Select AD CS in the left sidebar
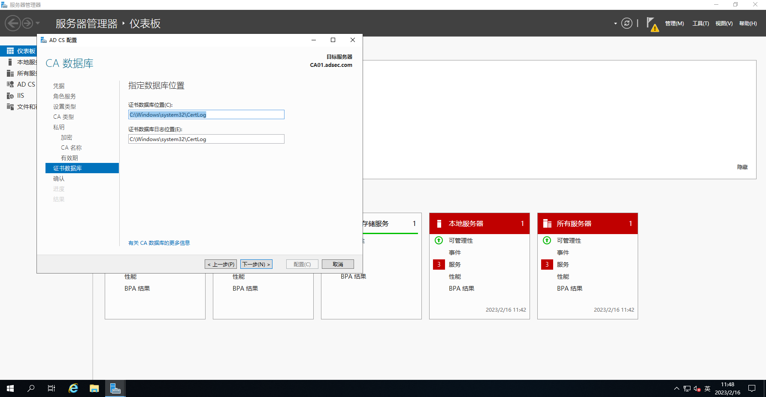 click(x=26, y=84)
